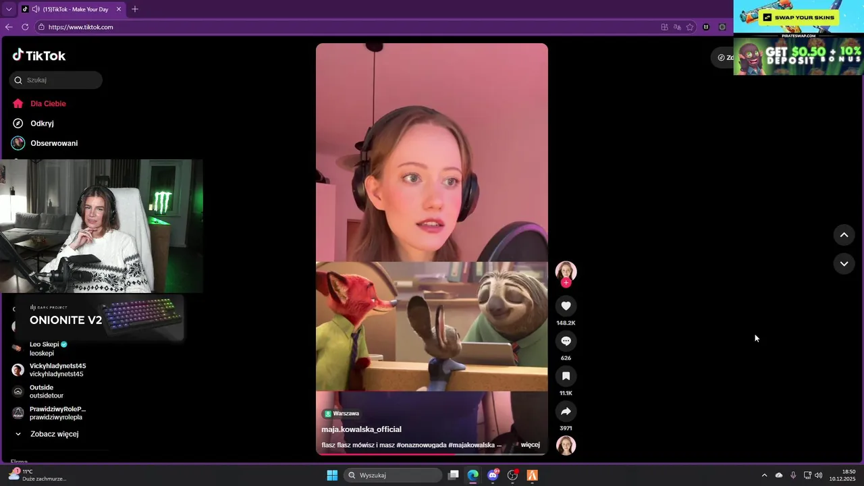Save the video with the bookmark icon
The height and width of the screenshot is (486, 864).
[x=566, y=376]
